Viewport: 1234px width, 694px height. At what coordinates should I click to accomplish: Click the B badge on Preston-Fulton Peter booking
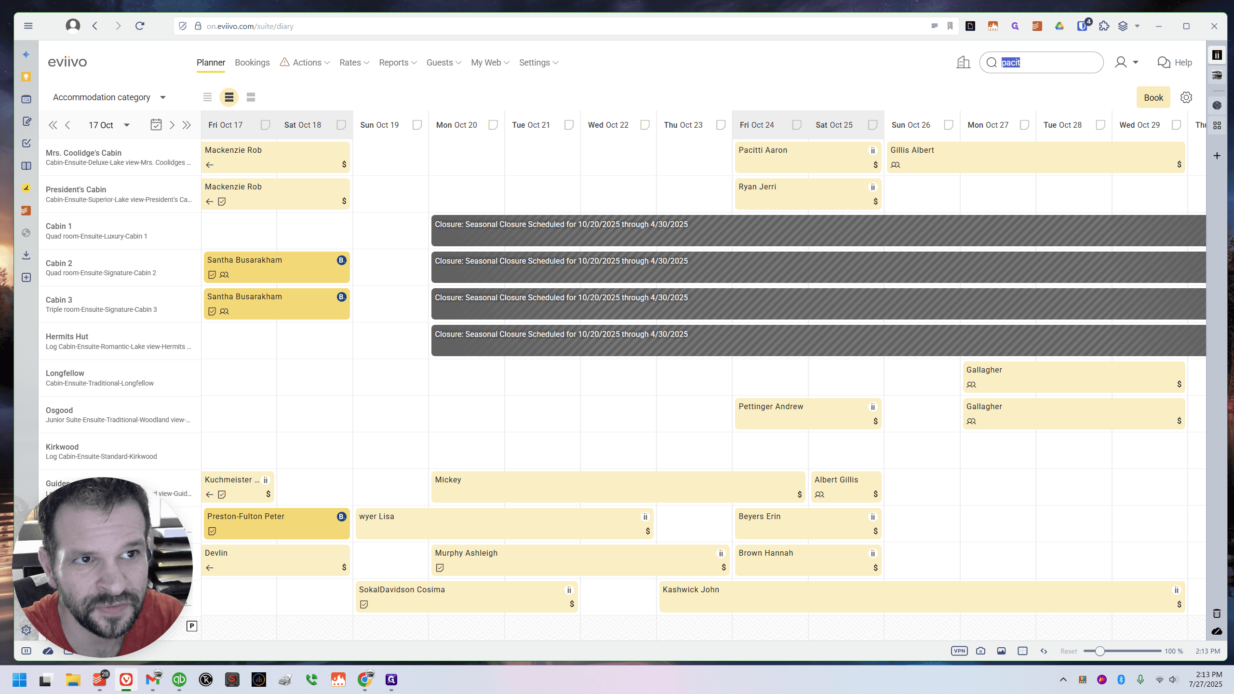click(341, 517)
